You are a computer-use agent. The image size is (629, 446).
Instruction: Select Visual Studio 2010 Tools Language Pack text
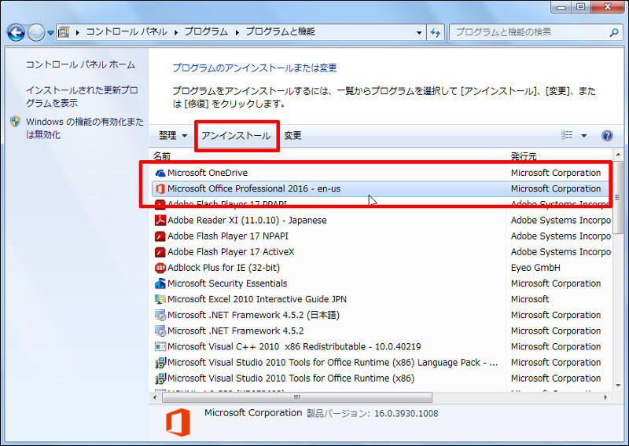pyautogui.click(x=333, y=362)
